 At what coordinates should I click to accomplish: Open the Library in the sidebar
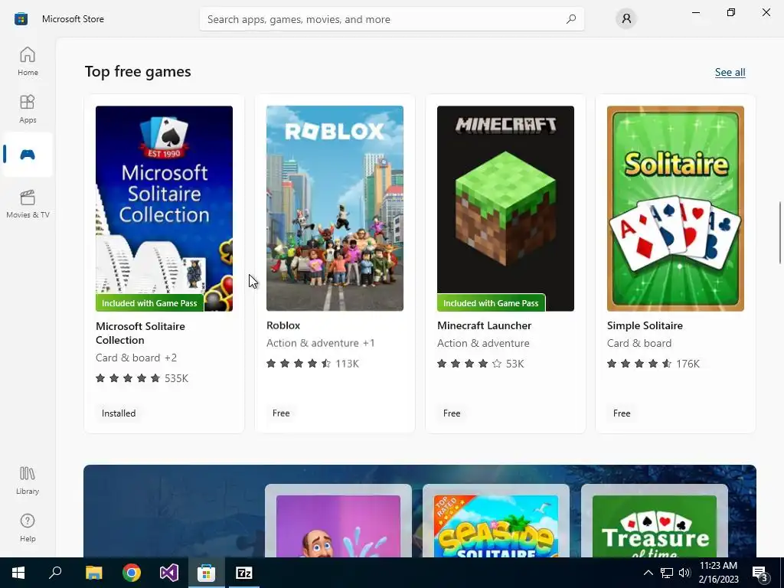click(28, 480)
